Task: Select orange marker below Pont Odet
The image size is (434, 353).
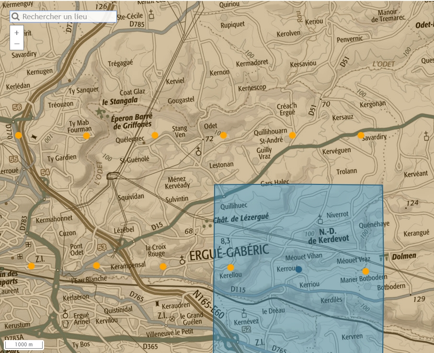Action: tap(96, 265)
